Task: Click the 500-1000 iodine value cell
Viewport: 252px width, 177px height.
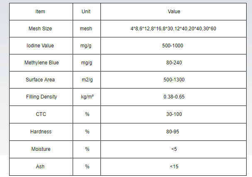Action: point(173,46)
